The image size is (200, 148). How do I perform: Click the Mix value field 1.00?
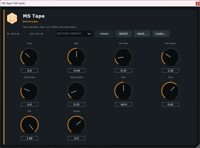(x=29, y=138)
